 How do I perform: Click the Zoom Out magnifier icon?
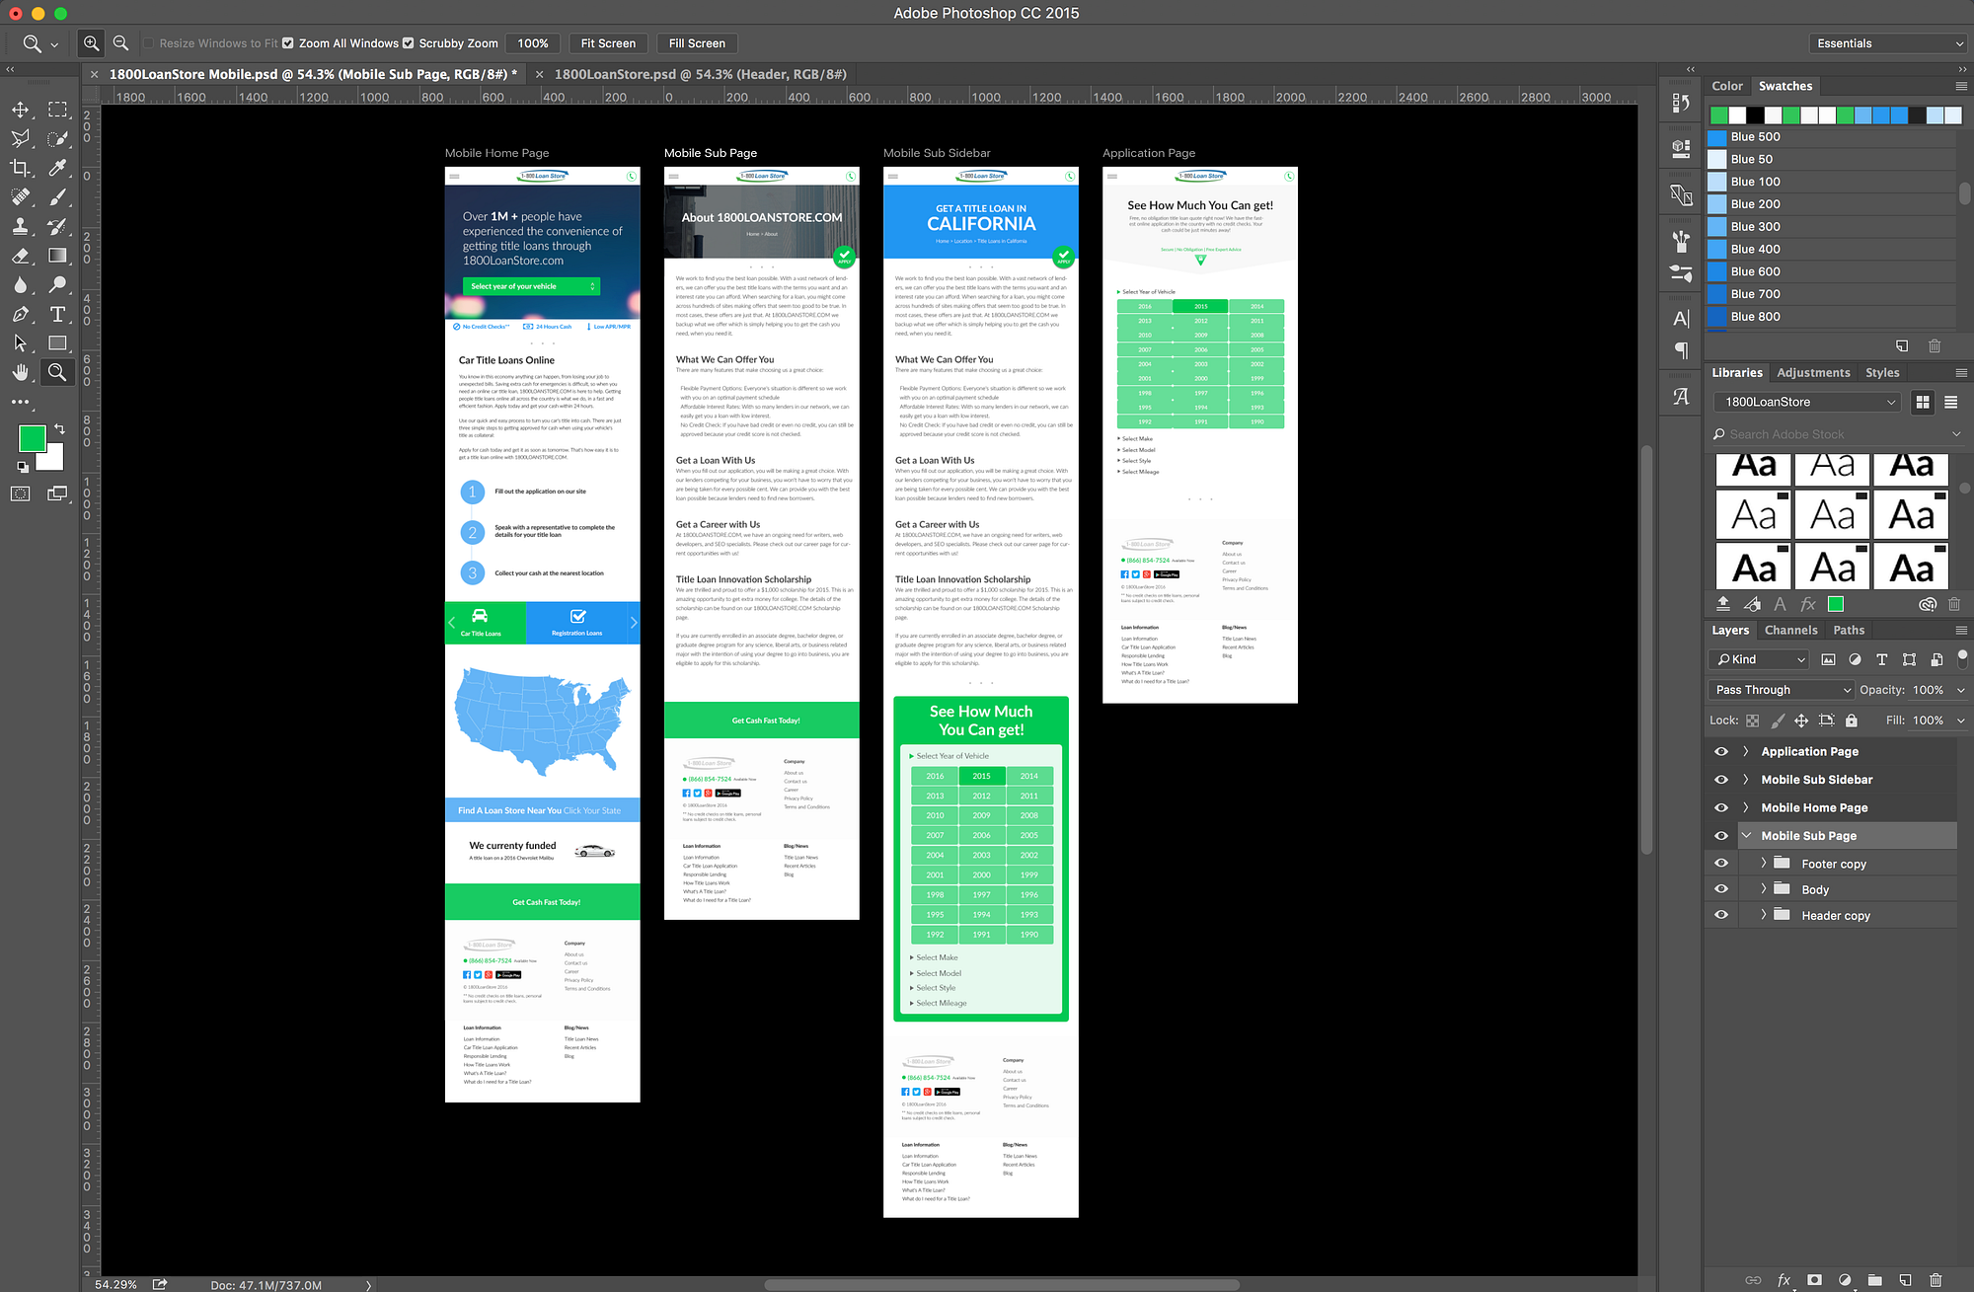pyautogui.click(x=120, y=43)
